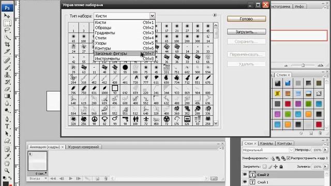331x186 pixels.
Task: Switch to Журнал измерений tab
Action: [x=83, y=147]
